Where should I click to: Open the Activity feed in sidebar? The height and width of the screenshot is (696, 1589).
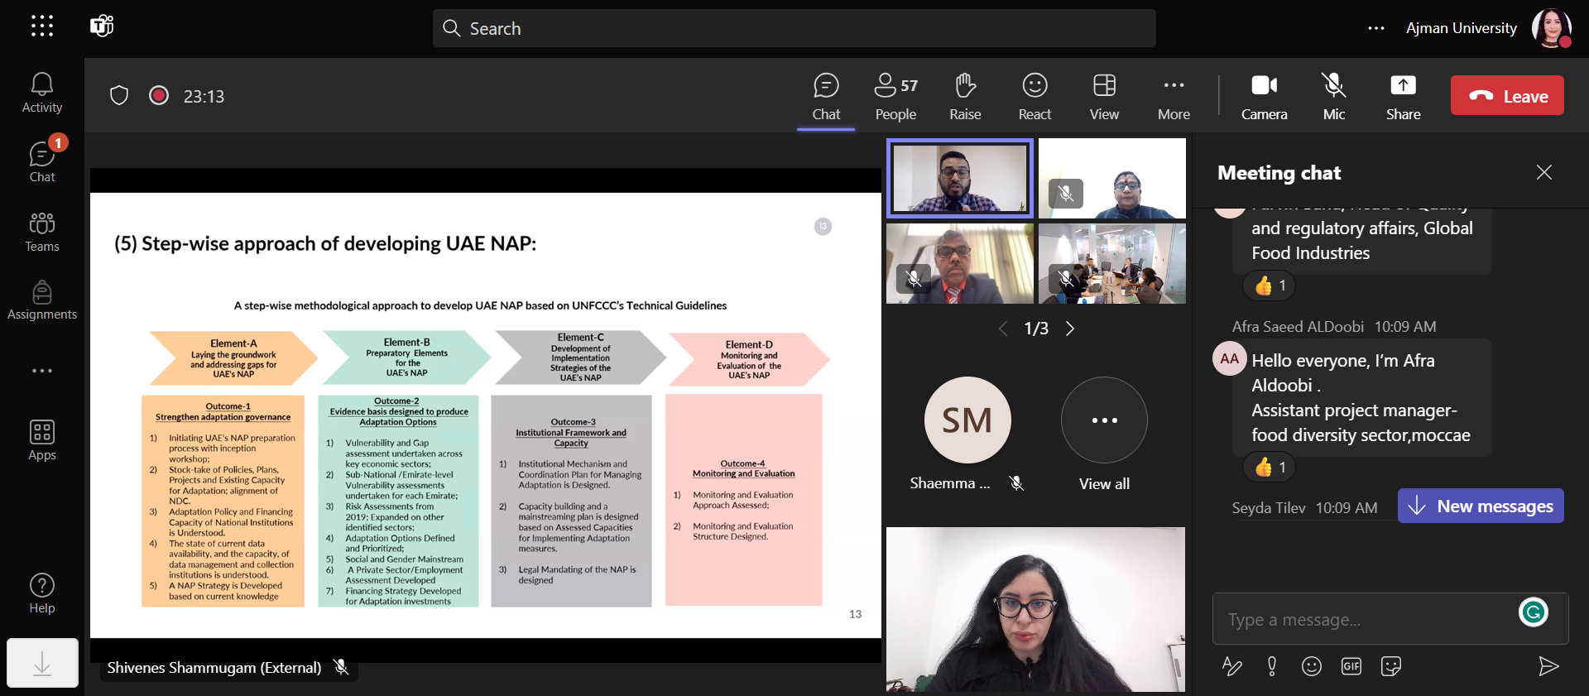pos(42,93)
